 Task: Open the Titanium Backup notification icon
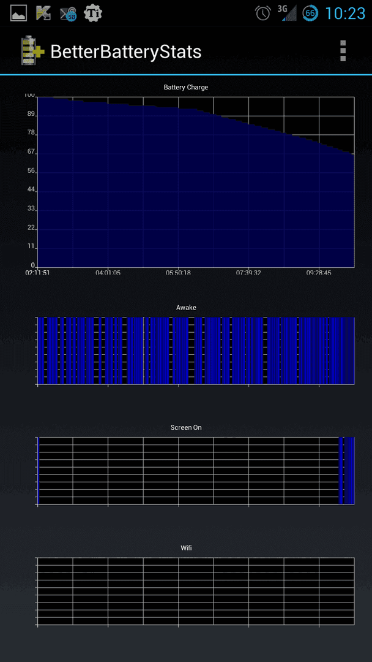(93, 13)
